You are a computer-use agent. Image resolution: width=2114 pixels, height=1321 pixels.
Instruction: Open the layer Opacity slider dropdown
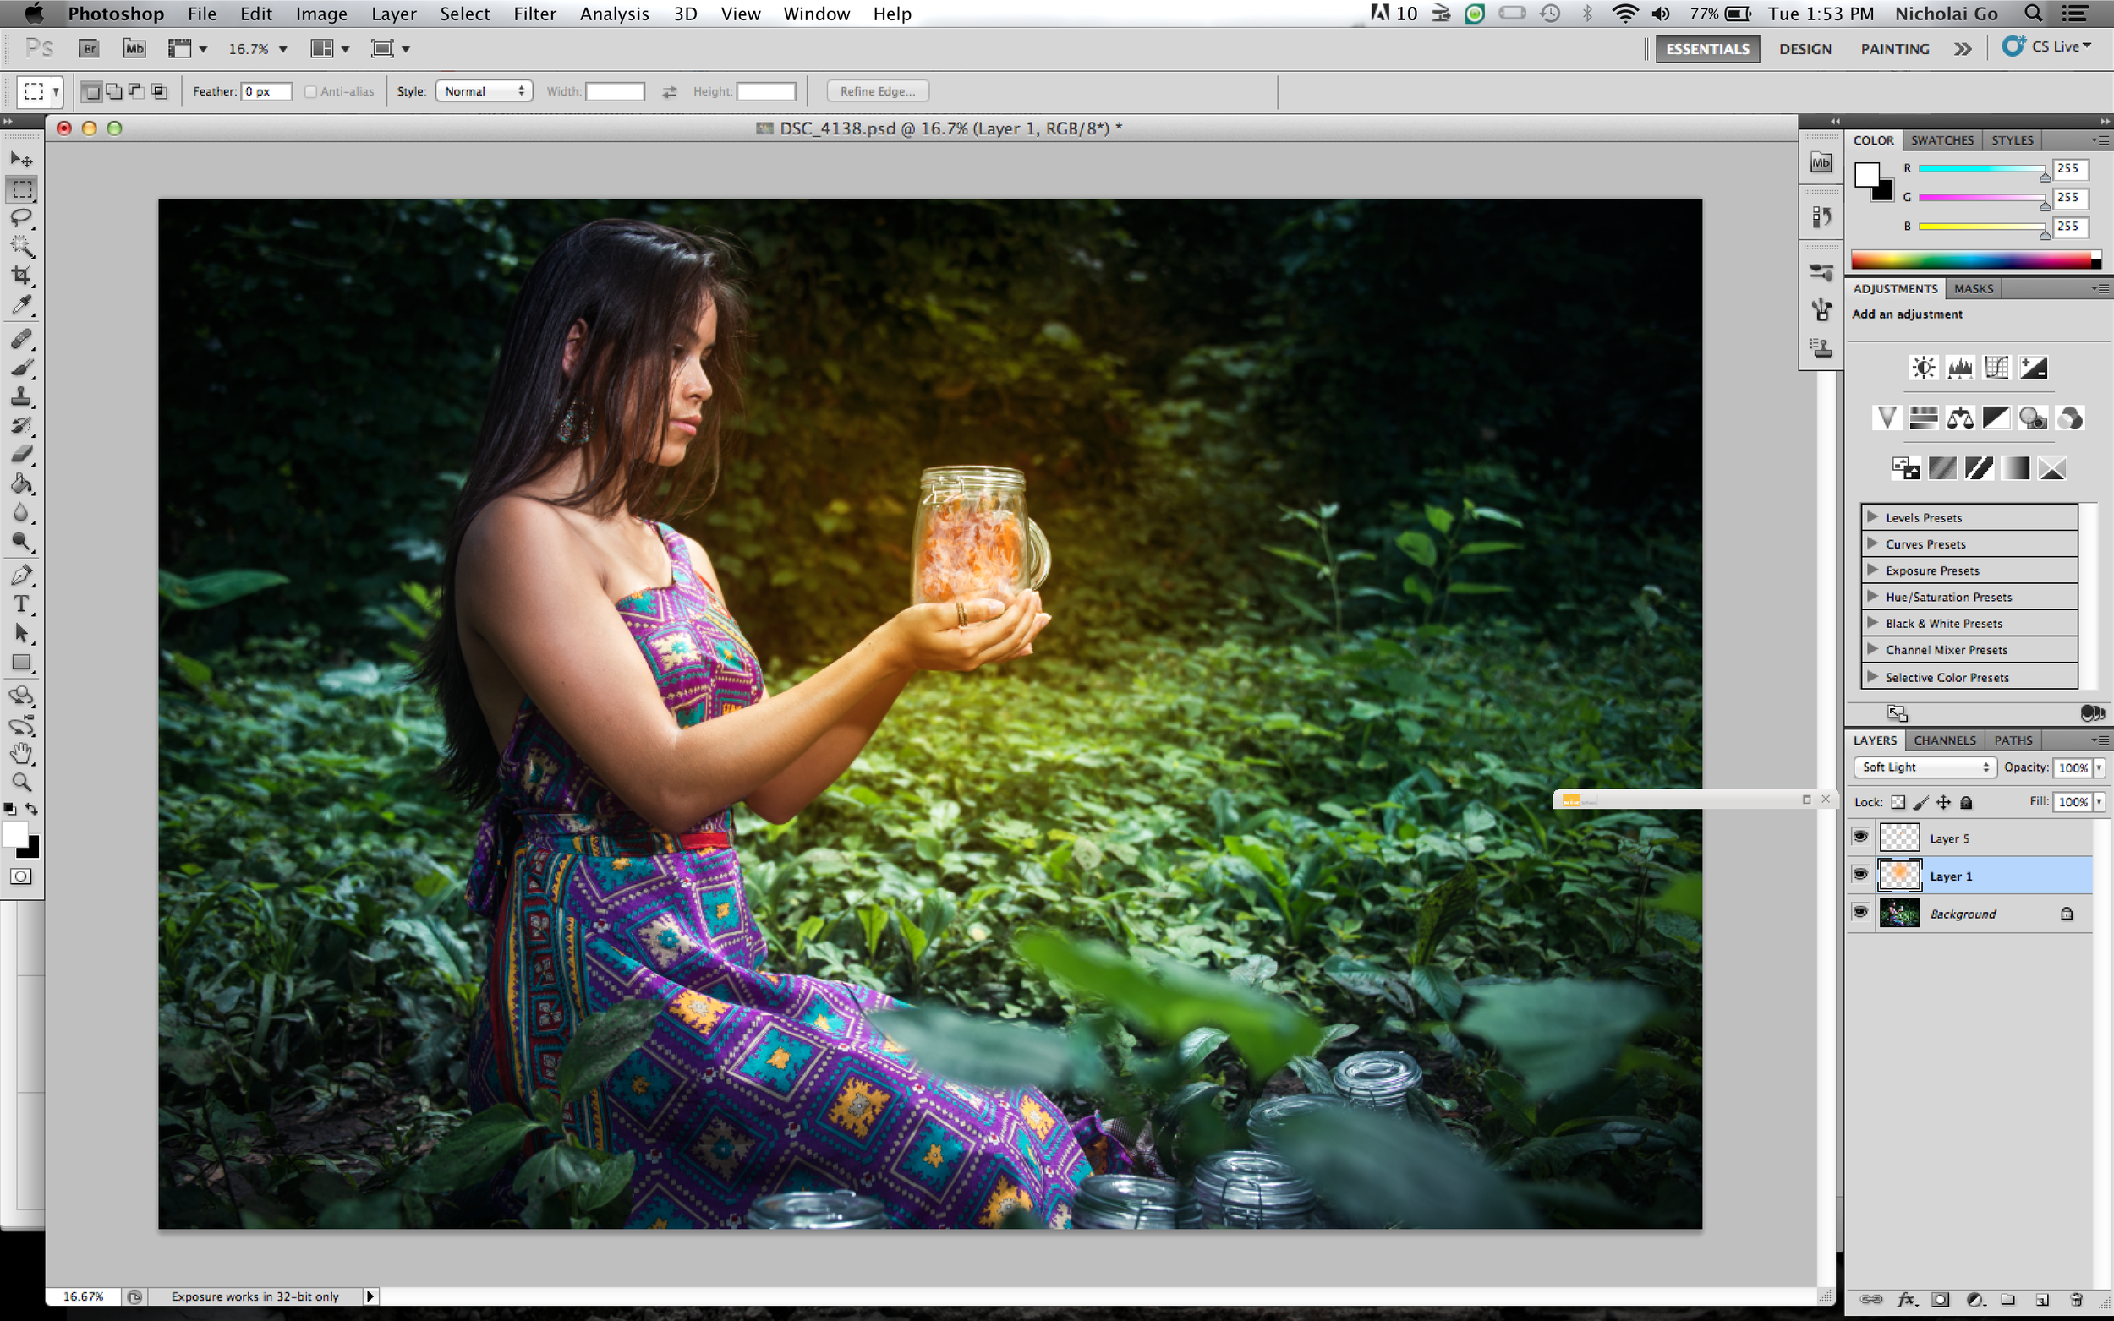(x=2099, y=767)
